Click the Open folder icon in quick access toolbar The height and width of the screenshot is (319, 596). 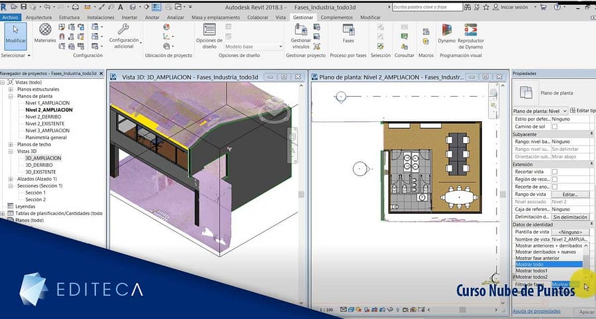click(x=15, y=7)
